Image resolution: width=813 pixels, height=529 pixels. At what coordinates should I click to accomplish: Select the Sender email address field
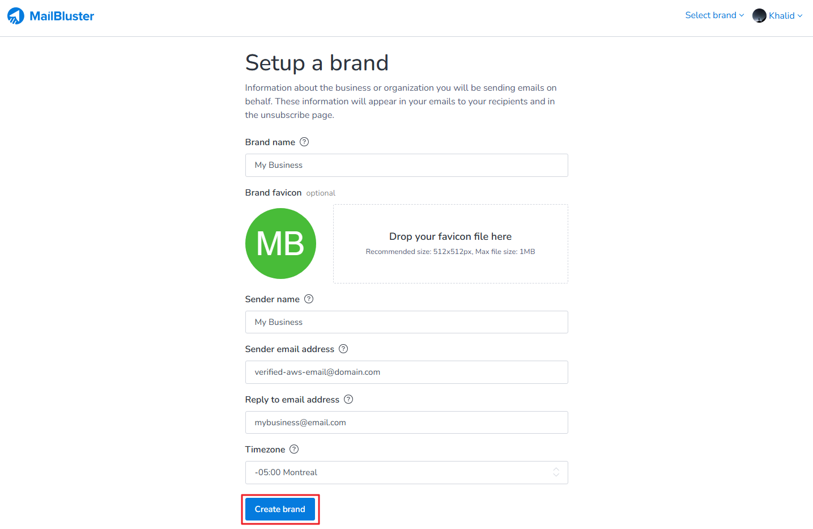pos(406,372)
